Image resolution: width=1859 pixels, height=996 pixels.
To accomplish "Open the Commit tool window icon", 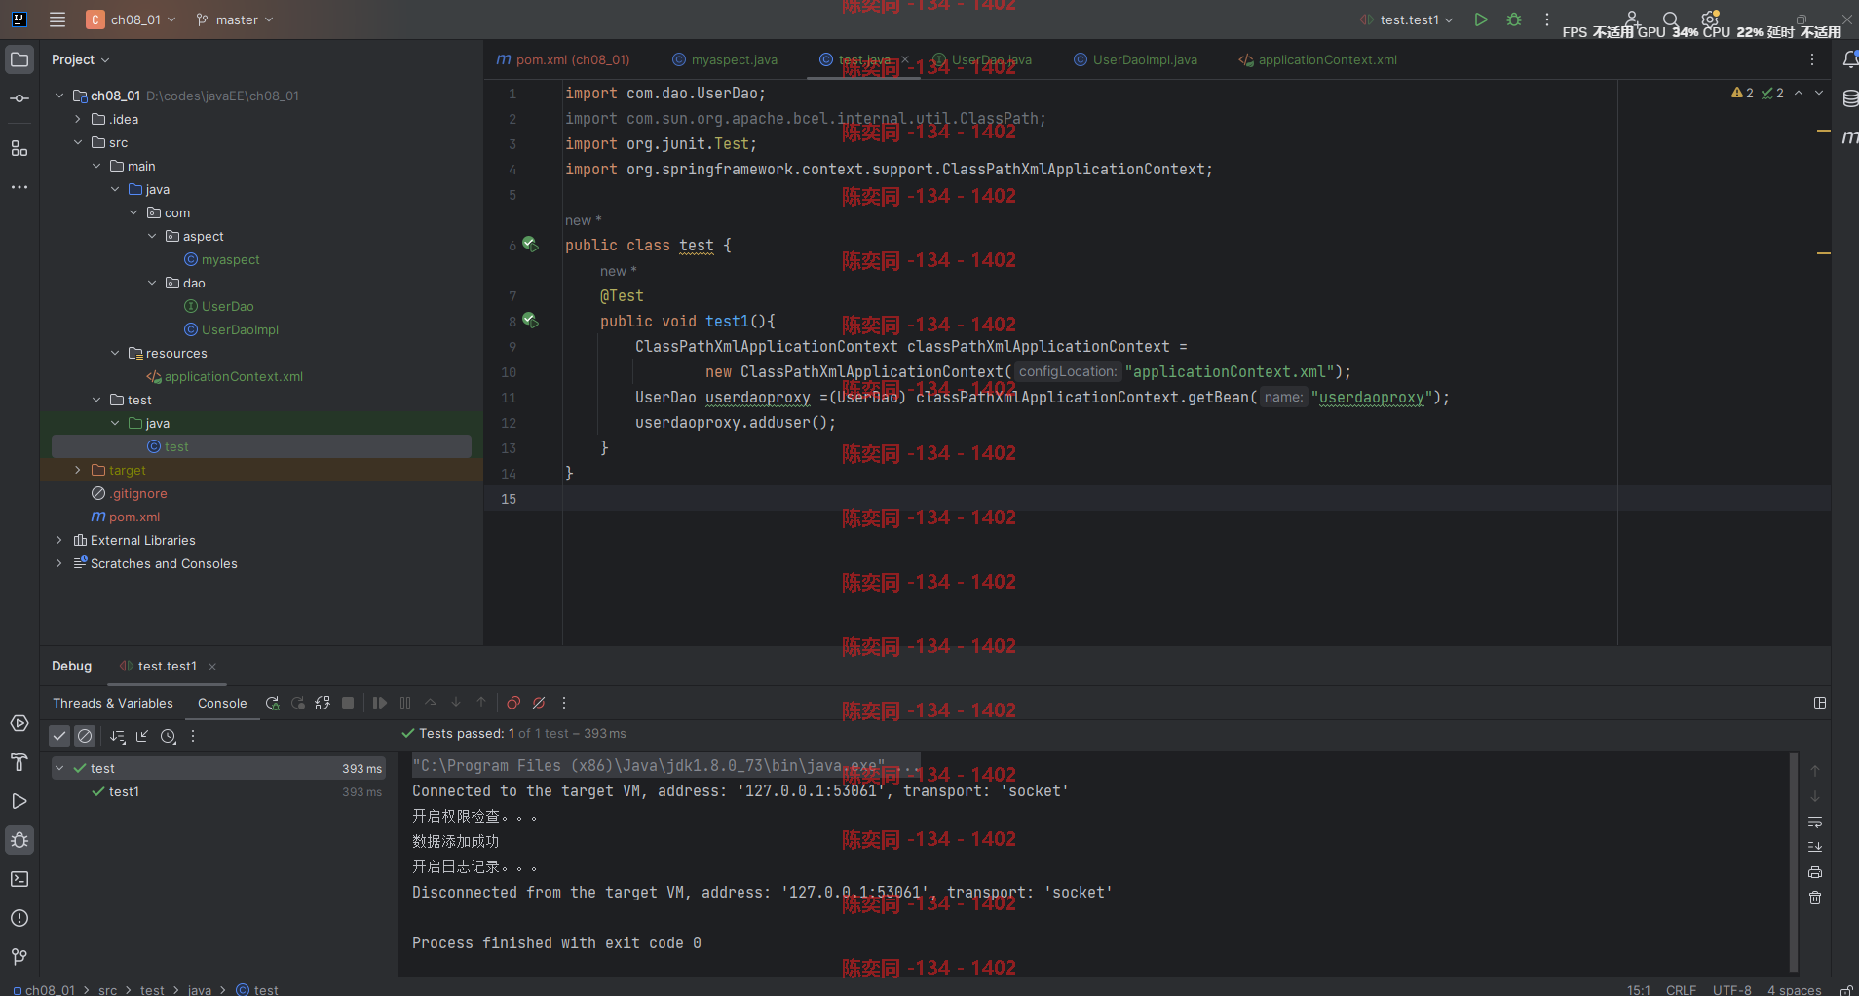I will click(x=19, y=98).
